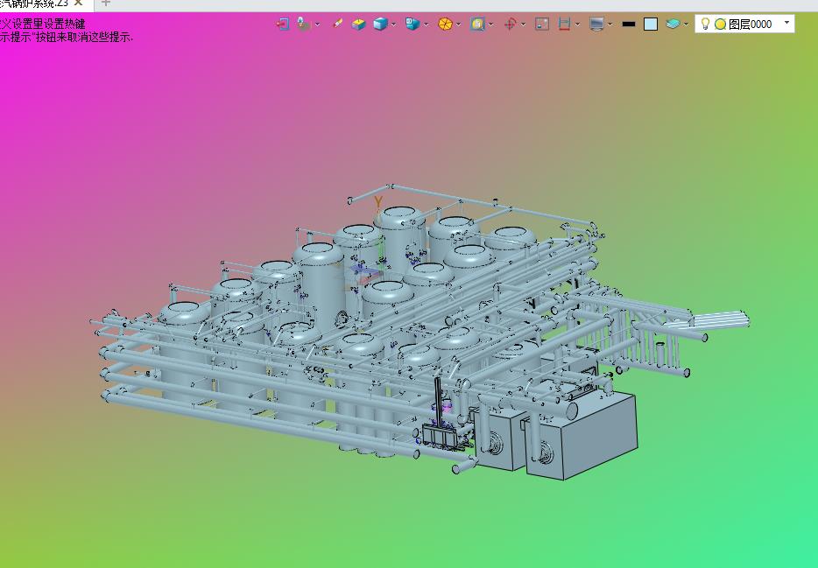Click the red crosshair target icon
The height and width of the screenshot is (568, 818).
[511, 24]
